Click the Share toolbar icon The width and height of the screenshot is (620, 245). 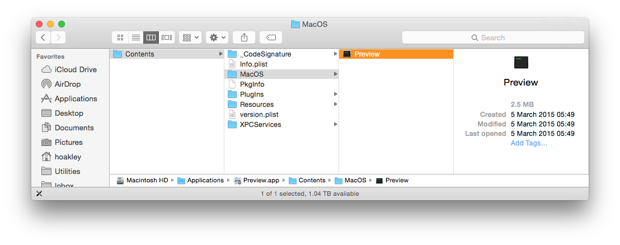244,37
